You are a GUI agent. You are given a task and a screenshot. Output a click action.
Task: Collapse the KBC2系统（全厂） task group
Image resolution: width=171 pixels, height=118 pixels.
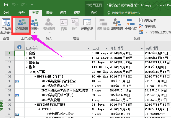(35, 76)
